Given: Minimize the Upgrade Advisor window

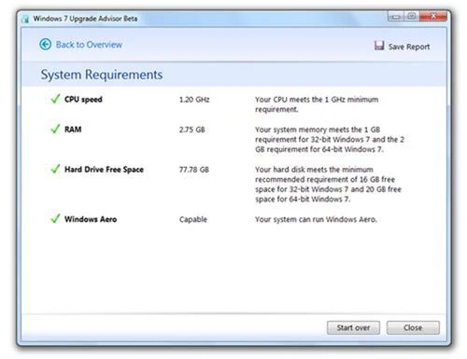Looking at the screenshot, I should tap(396, 17).
